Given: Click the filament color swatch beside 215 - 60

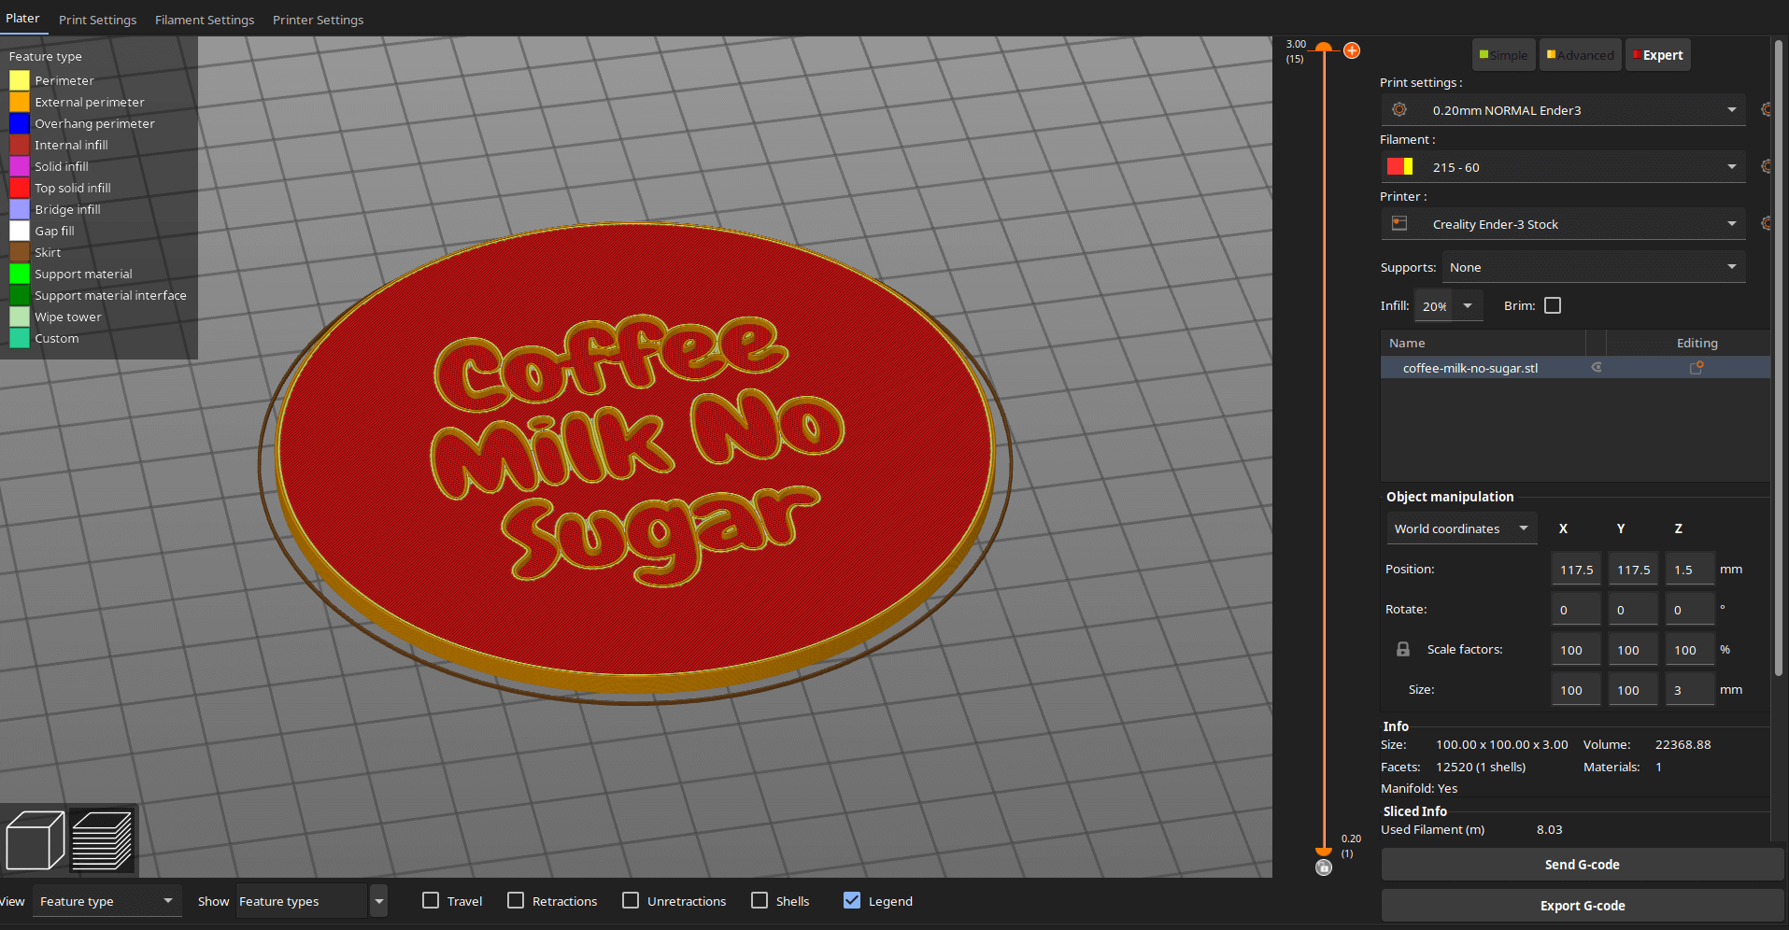Looking at the screenshot, I should click(1399, 166).
